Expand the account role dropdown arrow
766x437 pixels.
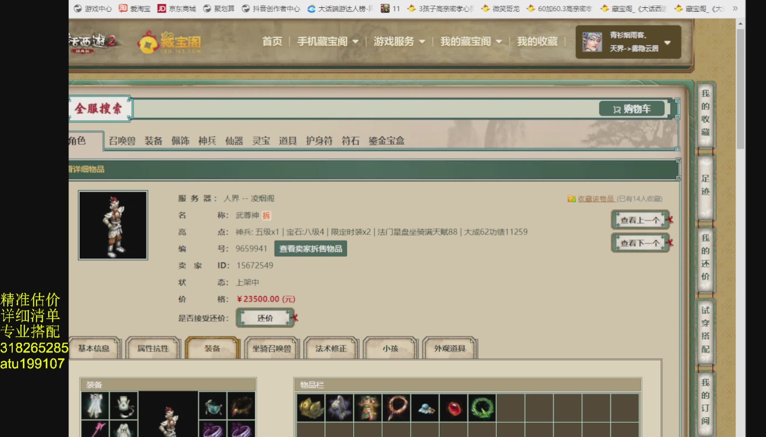tap(667, 43)
